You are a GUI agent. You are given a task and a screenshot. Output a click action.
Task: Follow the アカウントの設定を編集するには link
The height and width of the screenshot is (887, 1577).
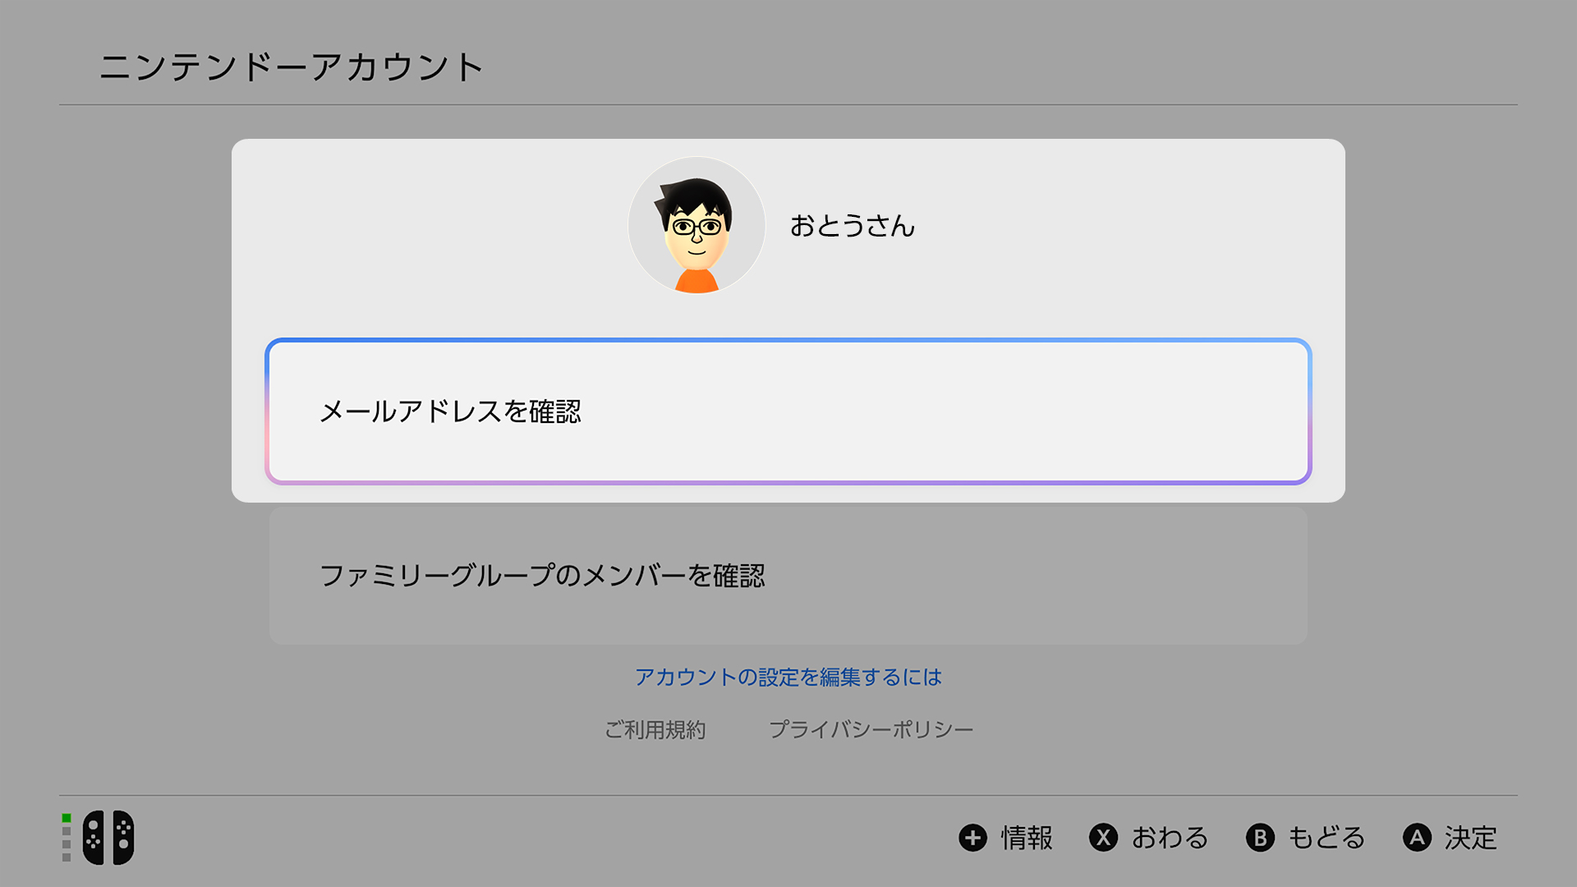click(788, 677)
